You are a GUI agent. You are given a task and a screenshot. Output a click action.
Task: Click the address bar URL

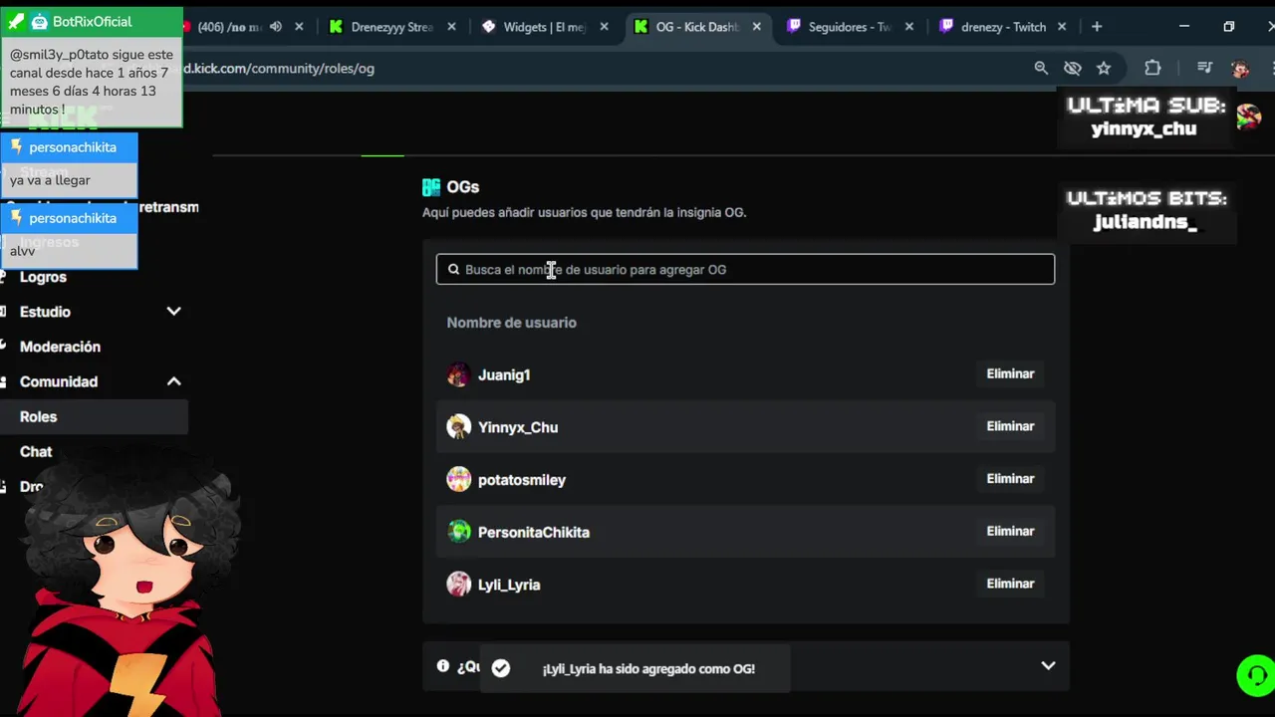pyautogui.click(x=279, y=68)
